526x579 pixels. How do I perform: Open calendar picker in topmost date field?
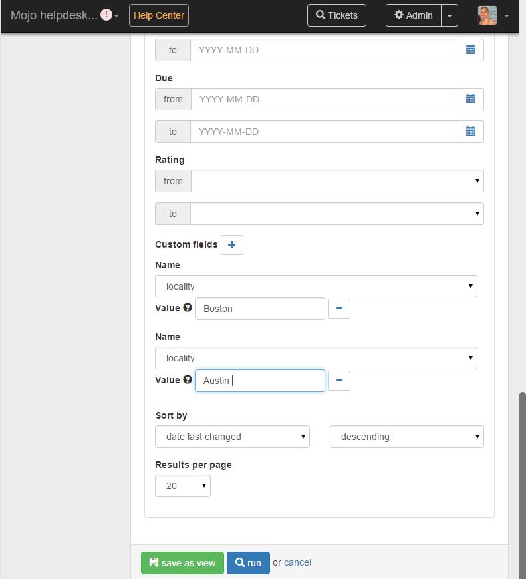[x=470, y=50]
